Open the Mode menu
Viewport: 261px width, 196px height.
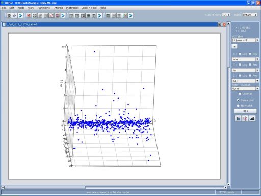click(x=21, y=8)
